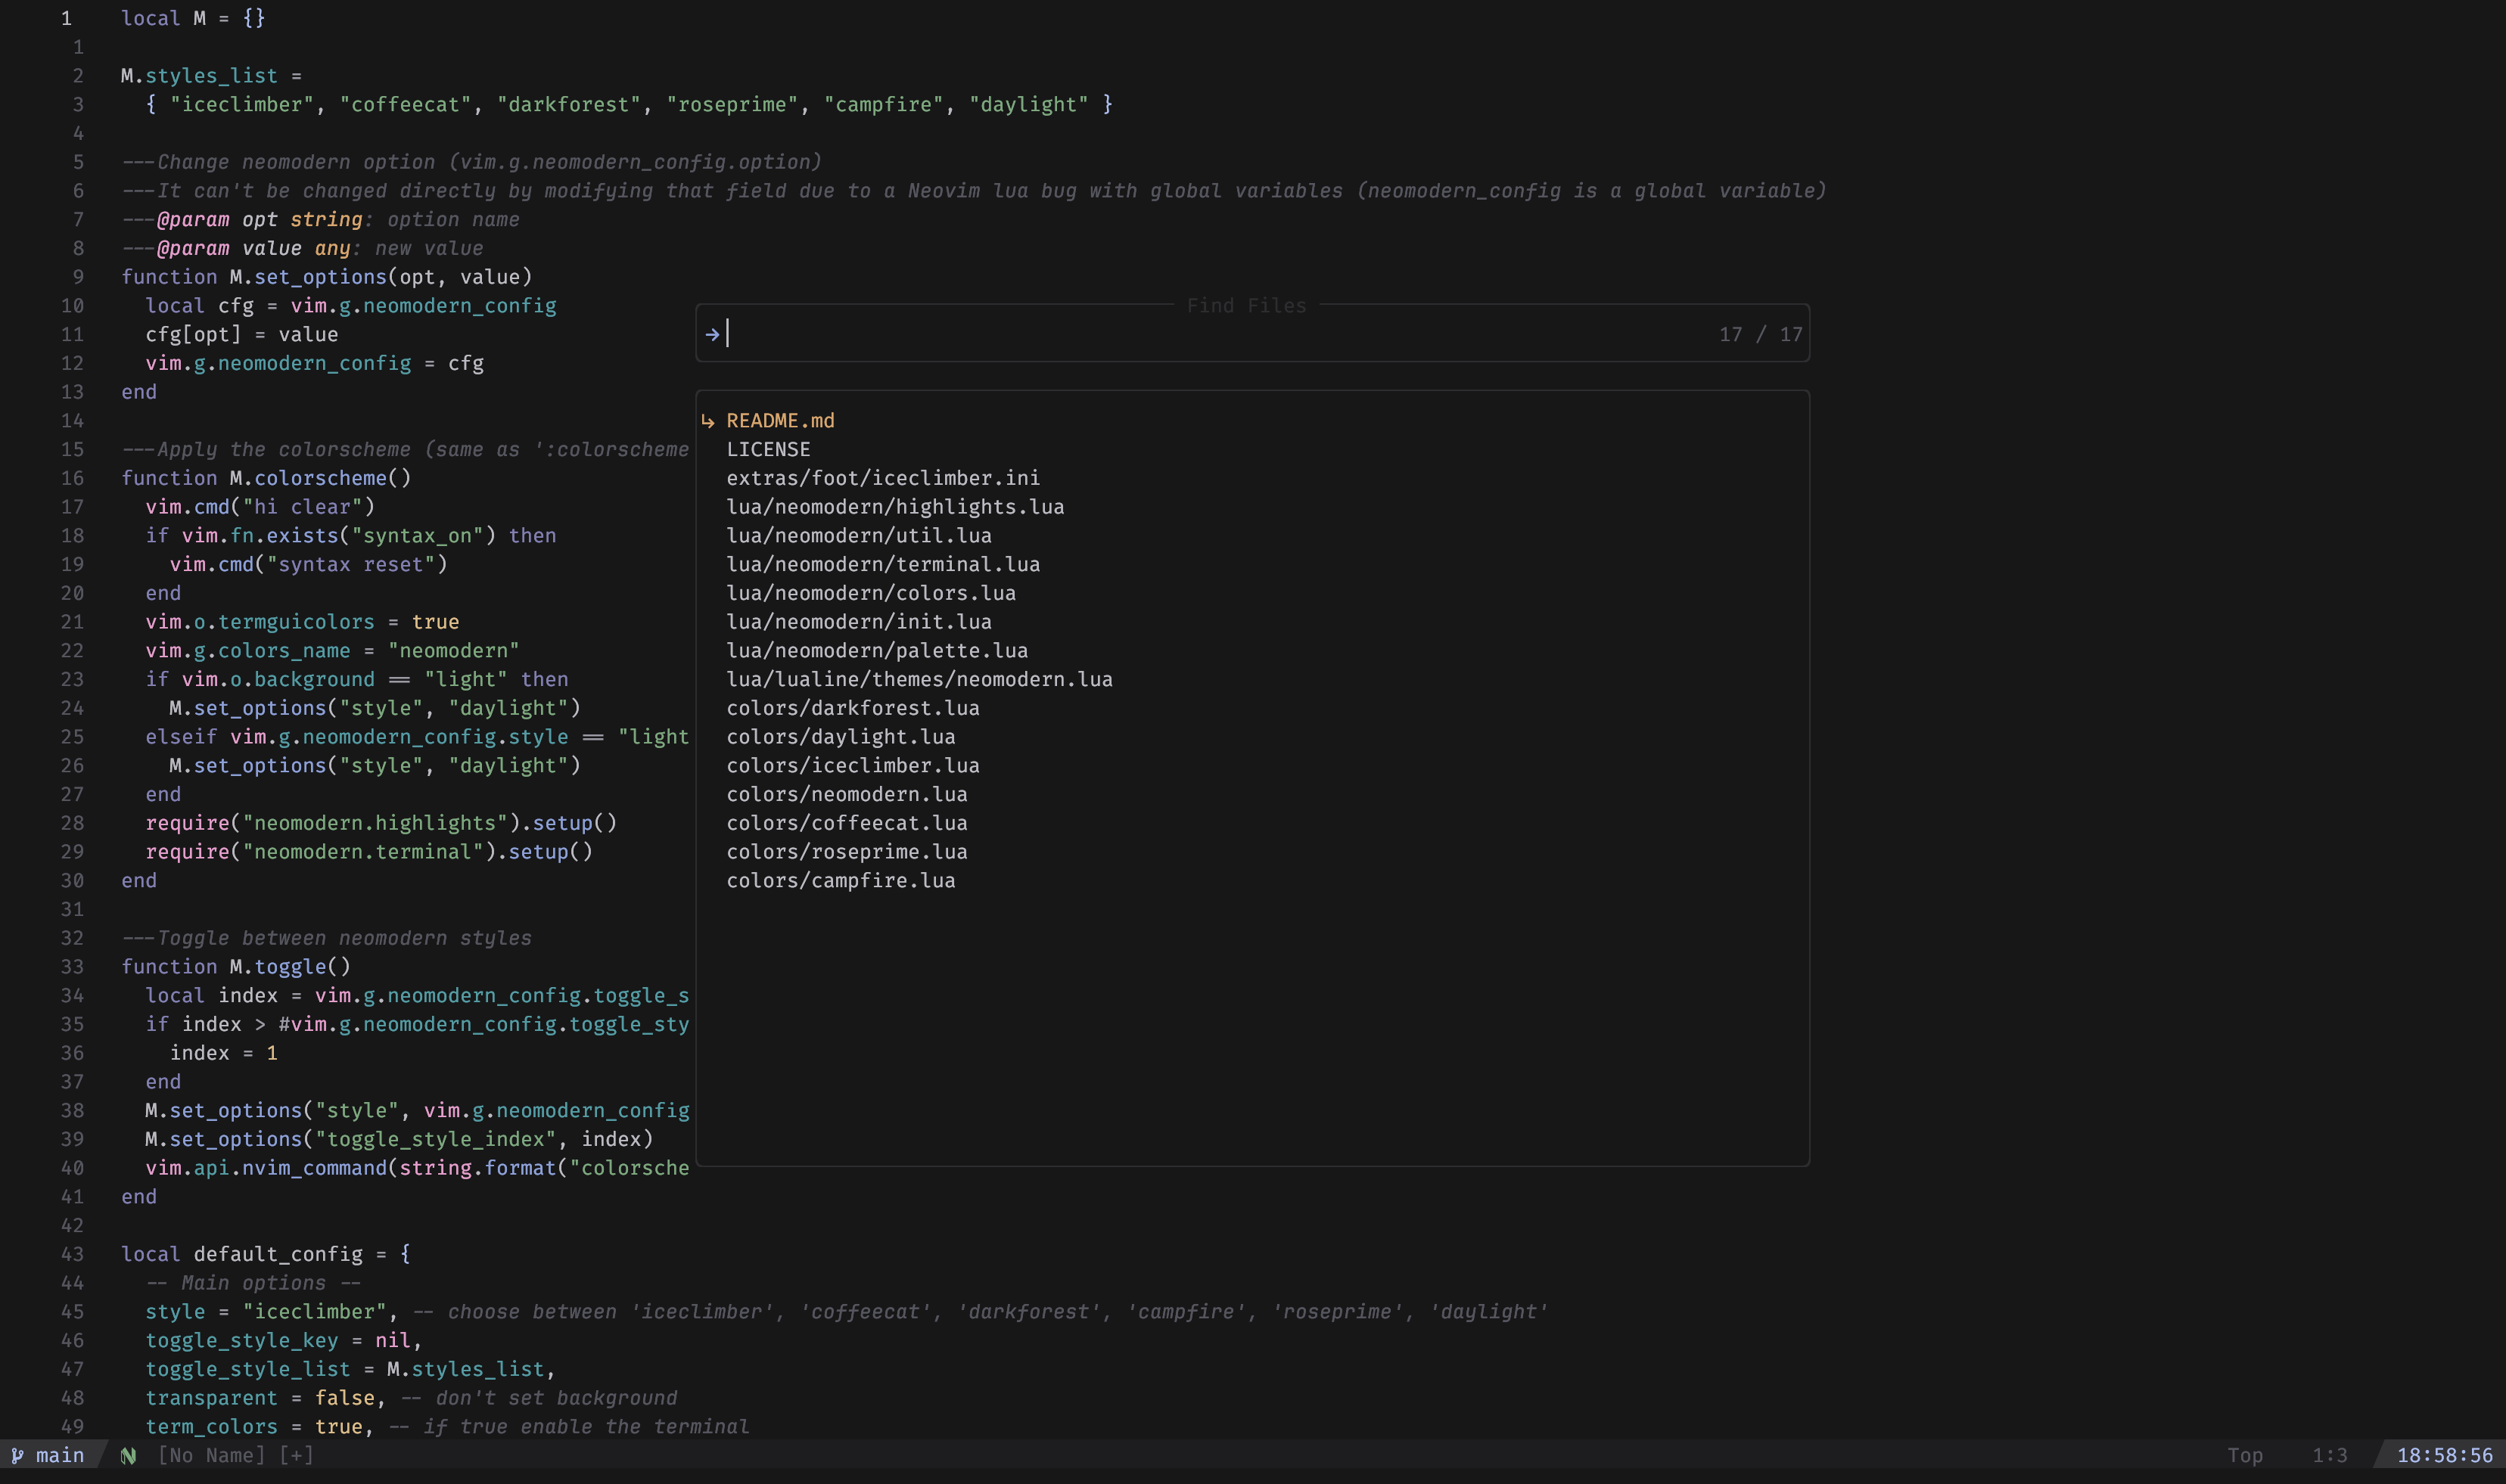
Task: Click 'transparent = false,' line
Action: (x=266, y=1398)
